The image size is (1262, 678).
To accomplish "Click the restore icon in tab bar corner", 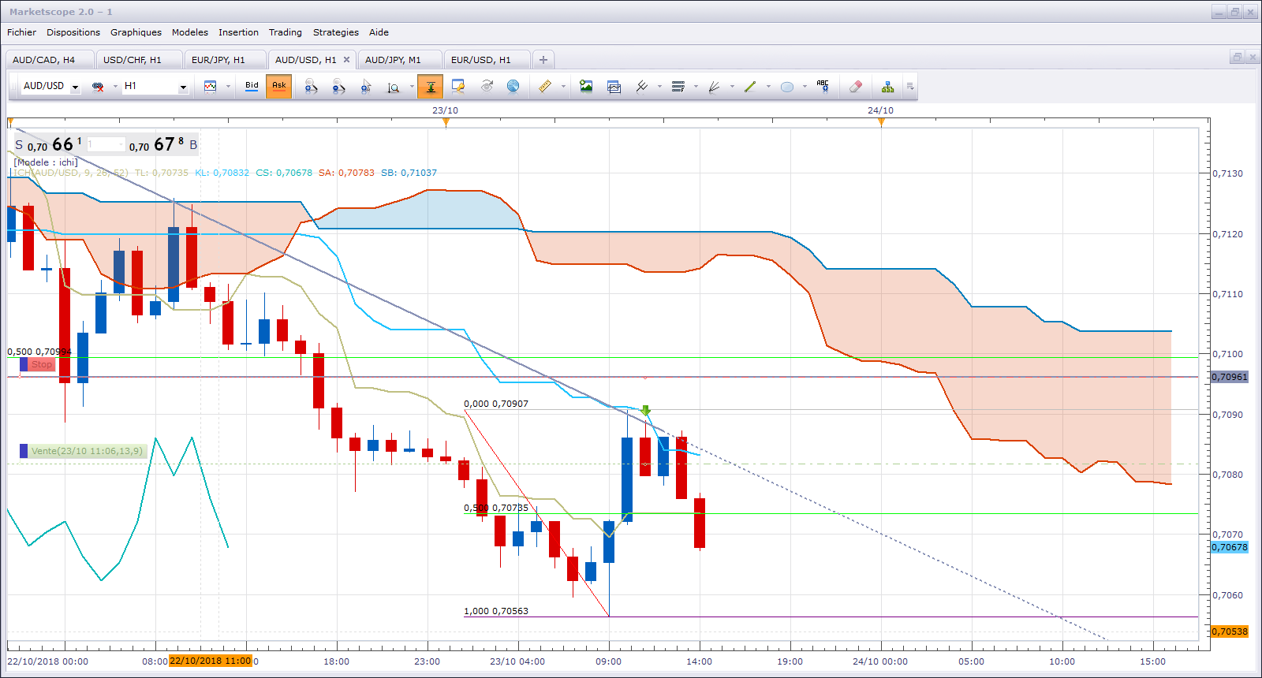I will (1237, 58).
